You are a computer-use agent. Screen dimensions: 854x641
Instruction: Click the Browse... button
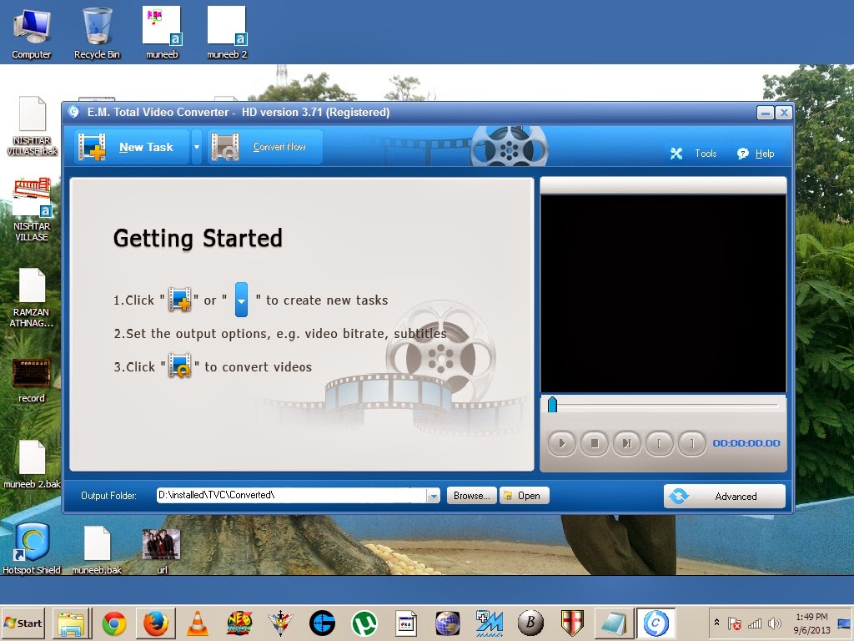[472, 496]
